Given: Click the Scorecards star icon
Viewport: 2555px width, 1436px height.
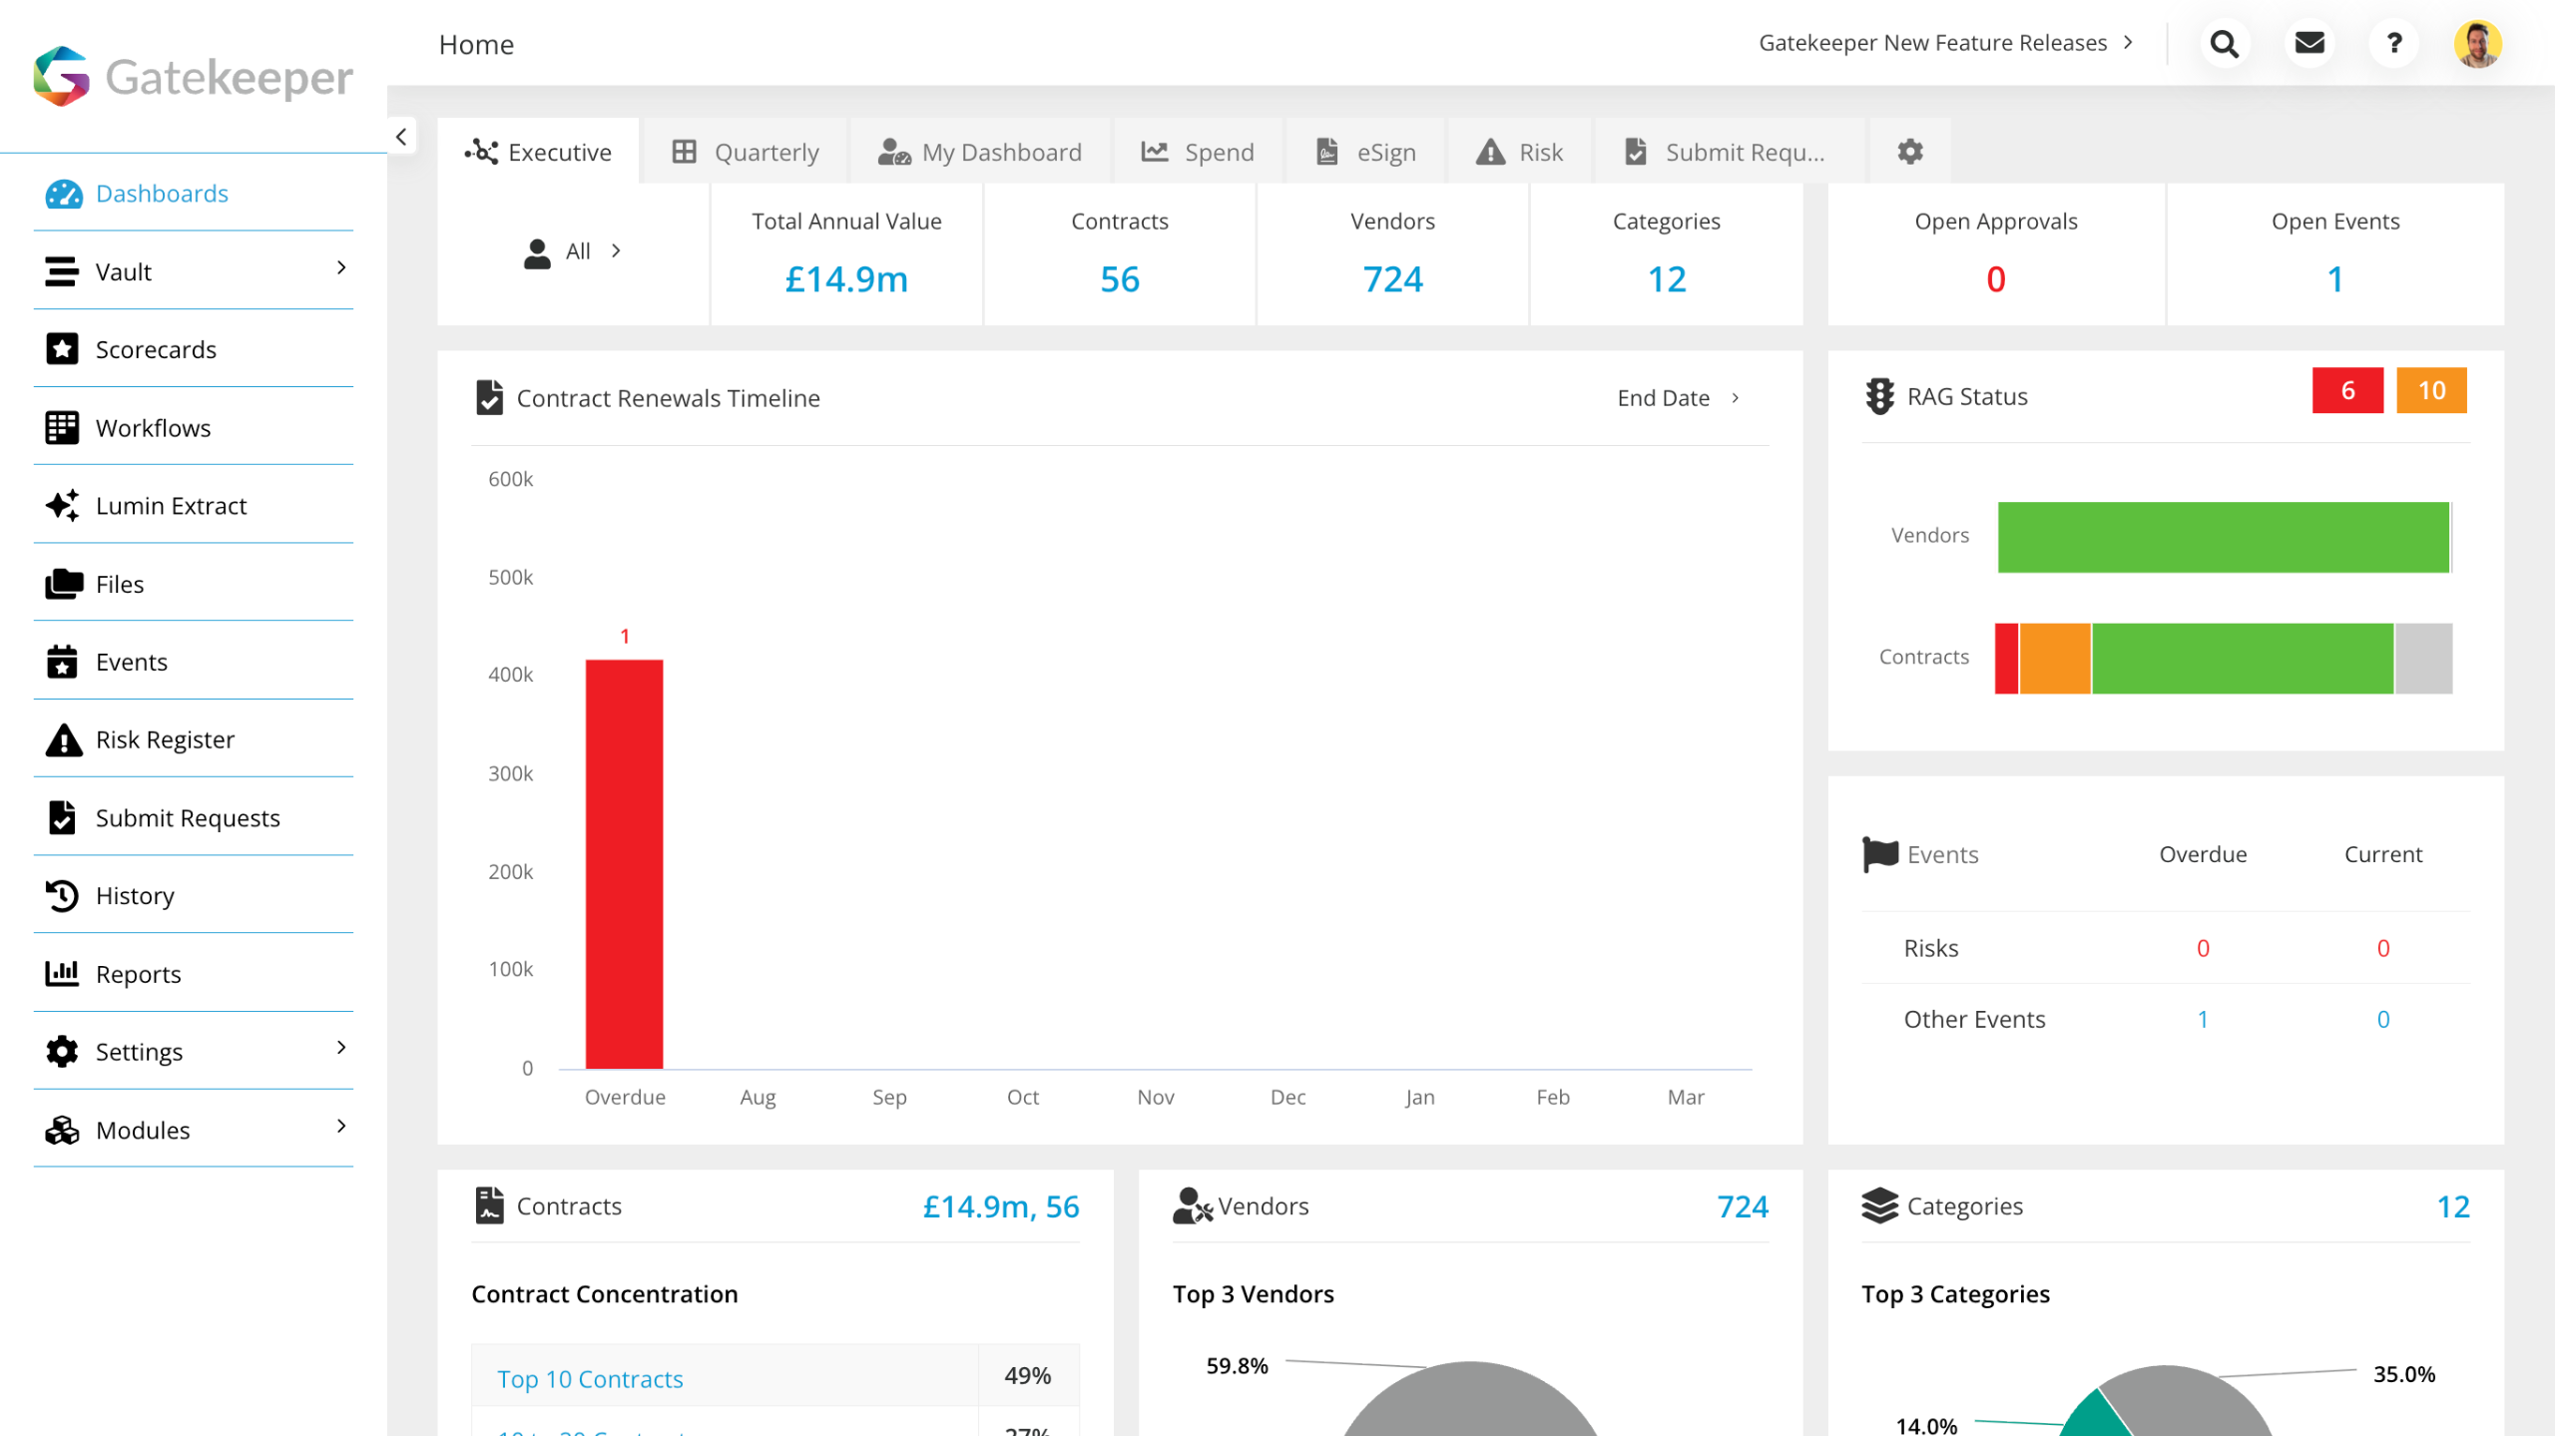Looking at the screenshot, I should (x=62, y=349).
